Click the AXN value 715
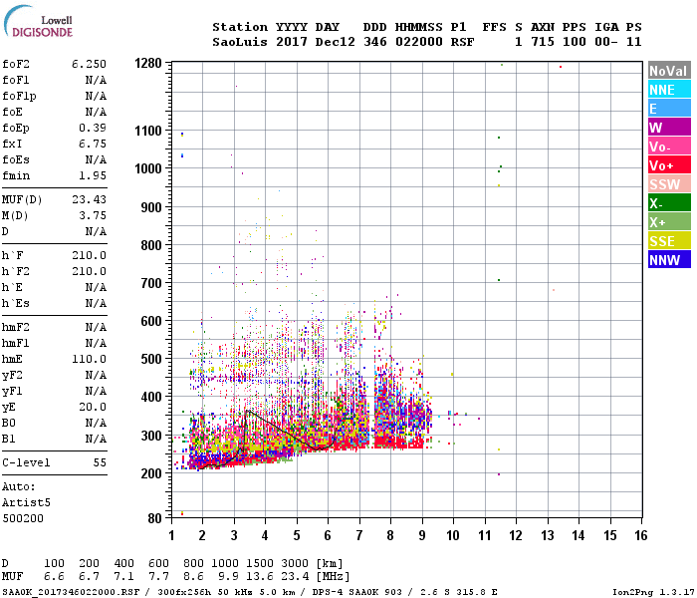The height and width of the screenshot is (598, 697). point(543,42)
